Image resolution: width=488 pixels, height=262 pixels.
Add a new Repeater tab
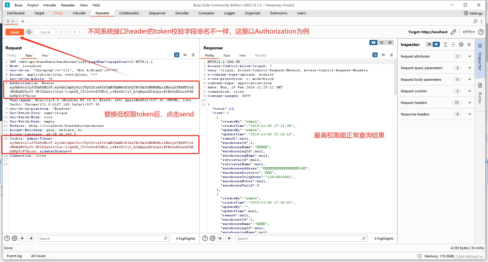(x=23, y=21)
